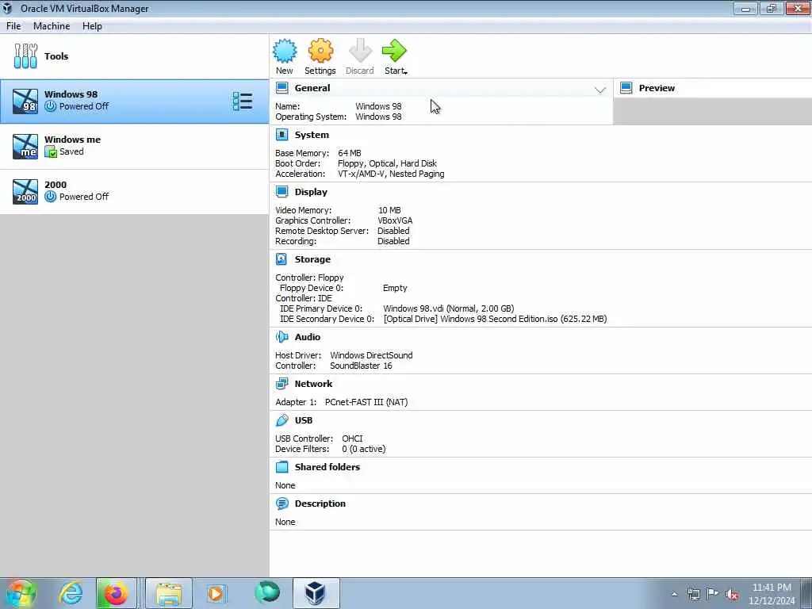Screen dimensions: 812x609
Task: Select the Windows 98 virtual machine
Action: (x=135, y=101)
